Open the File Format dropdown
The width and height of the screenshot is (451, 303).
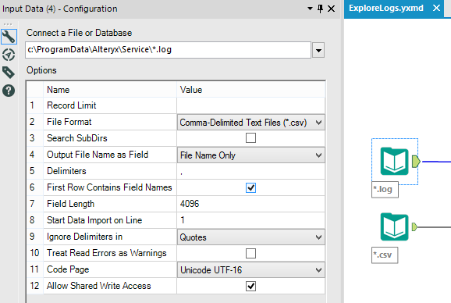pos(250,123)
